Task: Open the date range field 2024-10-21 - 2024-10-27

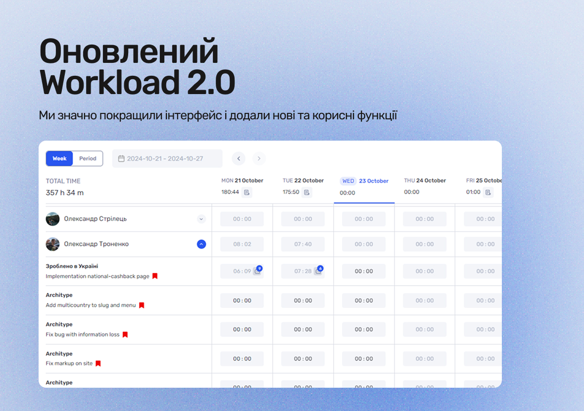Action: [167, 159]
